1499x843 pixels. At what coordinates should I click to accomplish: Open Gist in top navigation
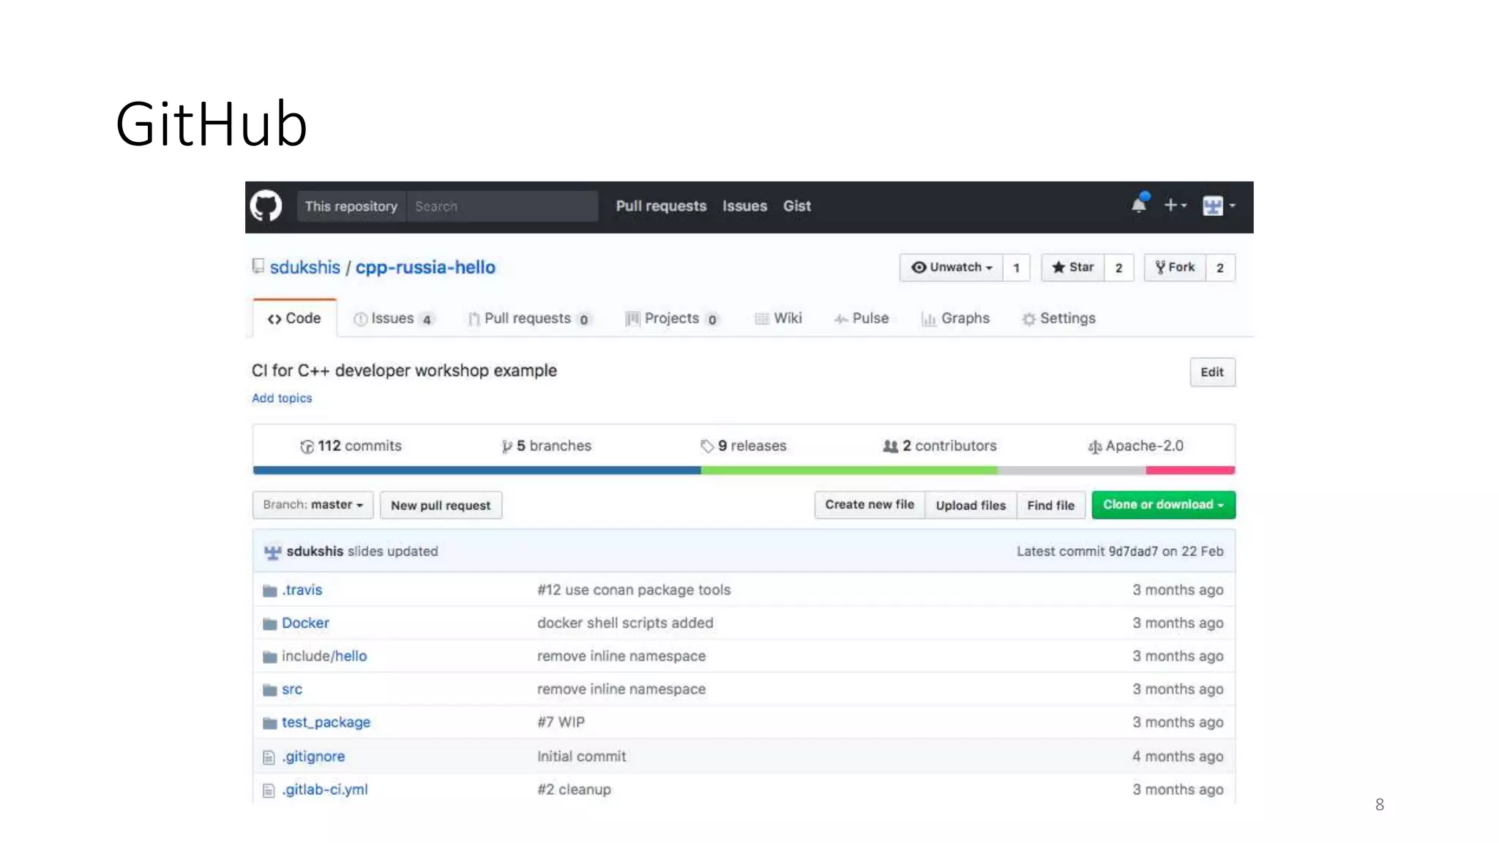pos(797,206)
